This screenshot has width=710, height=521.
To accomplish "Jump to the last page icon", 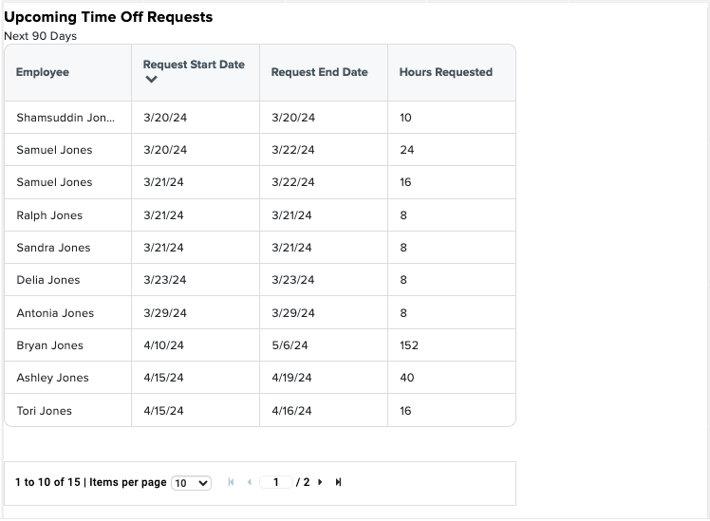I will tap(338, 482).
